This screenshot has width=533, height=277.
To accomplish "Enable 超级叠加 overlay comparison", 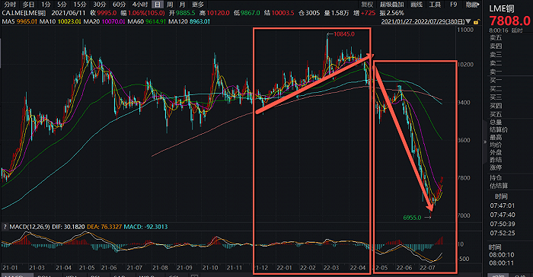I will pos(391,5).
